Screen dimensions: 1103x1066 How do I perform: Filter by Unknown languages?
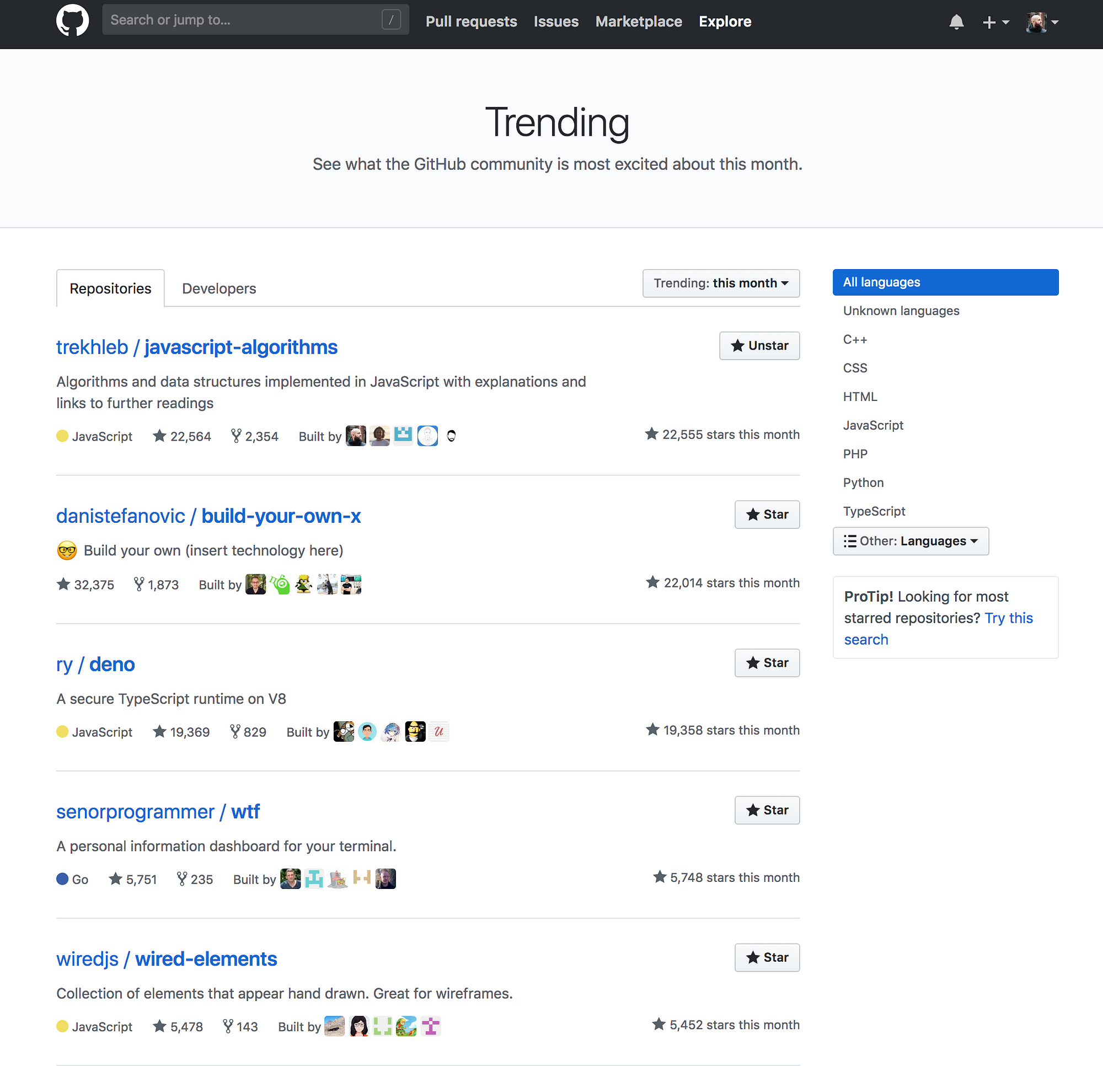pyautogui.click(x=901, y=310)
